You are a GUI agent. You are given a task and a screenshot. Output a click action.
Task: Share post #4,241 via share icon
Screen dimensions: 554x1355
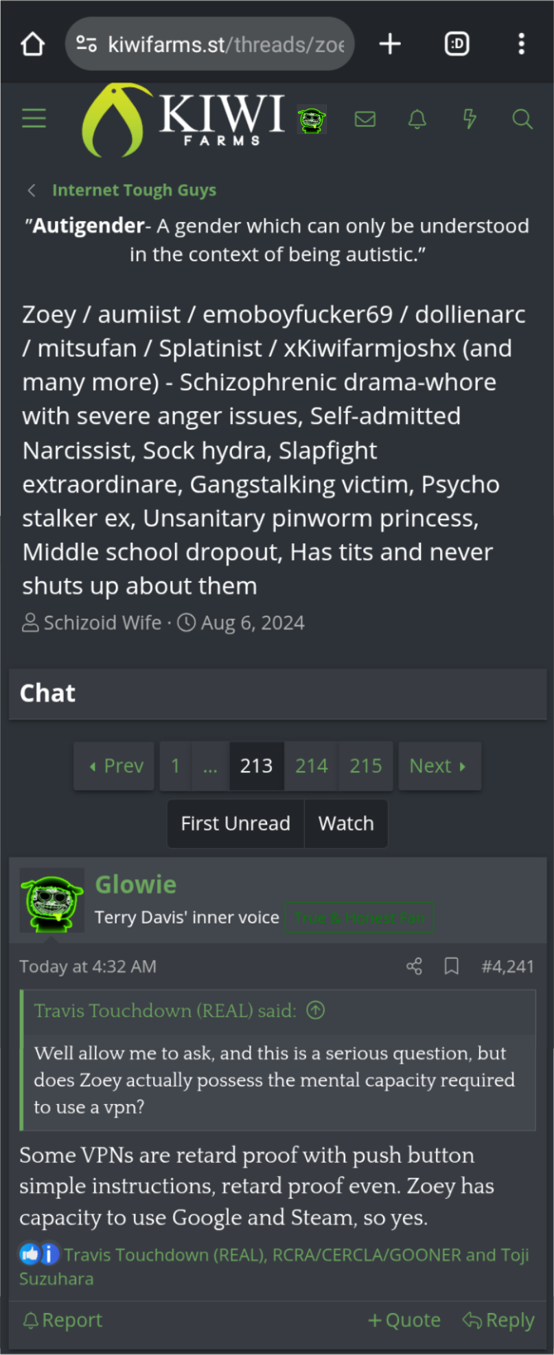414,967
